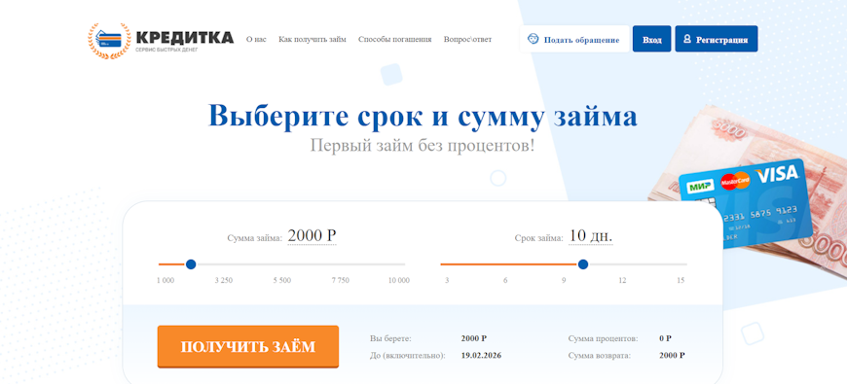Click the 9 days scale mark
The height and width of the screenshot is (384, 847).
coord(564,280)
